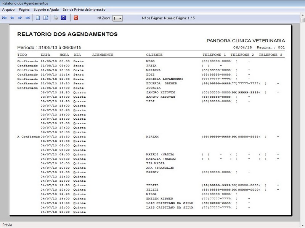Click the red power exit icon
Image resolution: width=305 pixels, height=228 pixels.
(x=76, y=17)
